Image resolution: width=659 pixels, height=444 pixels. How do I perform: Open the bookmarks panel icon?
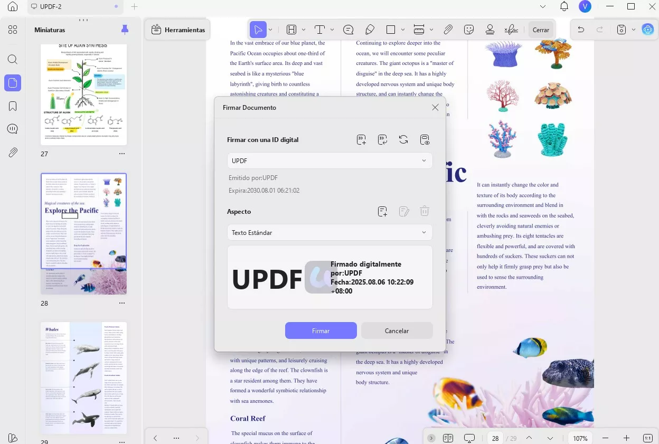click(13, 106)
